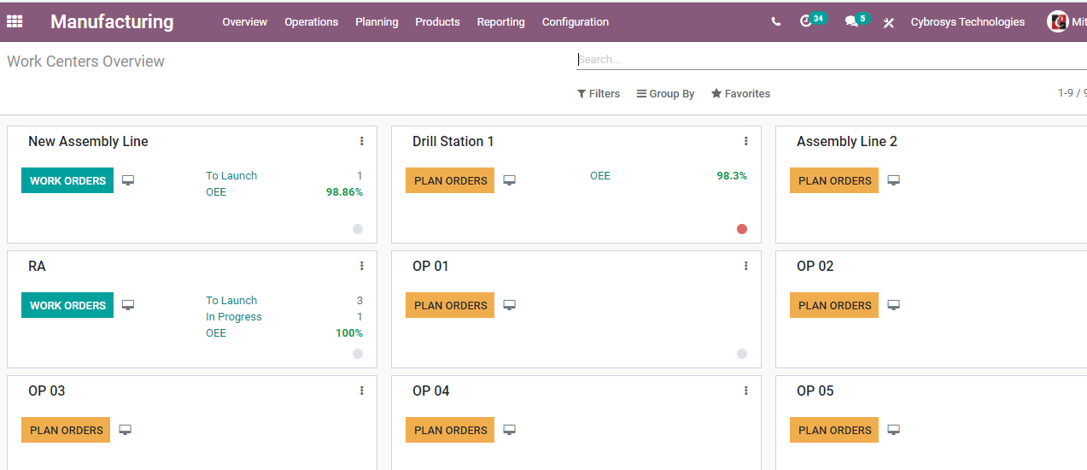
Task: Click PLAN ORDERS on OP 05 card
Action: 834,430
